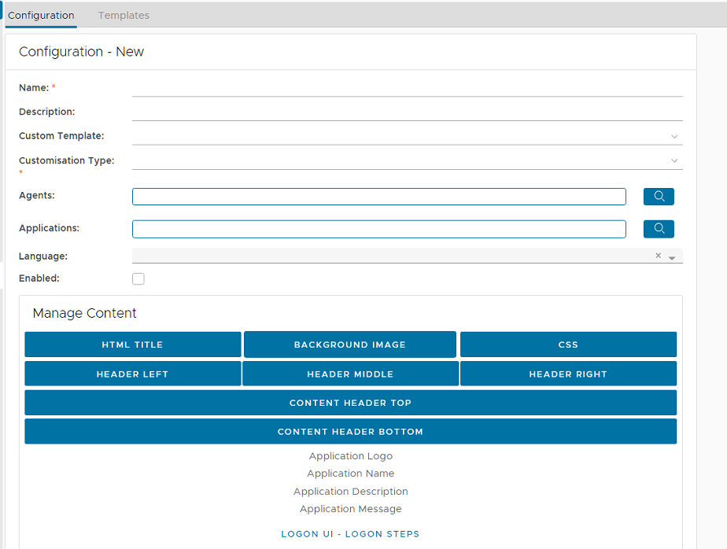Select the HEADER MIDDLE button
Viewport: 727px width, 549px height.
(x=350, y=374)
